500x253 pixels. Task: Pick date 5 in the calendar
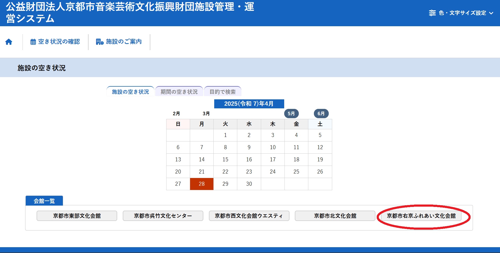point(320,135)
